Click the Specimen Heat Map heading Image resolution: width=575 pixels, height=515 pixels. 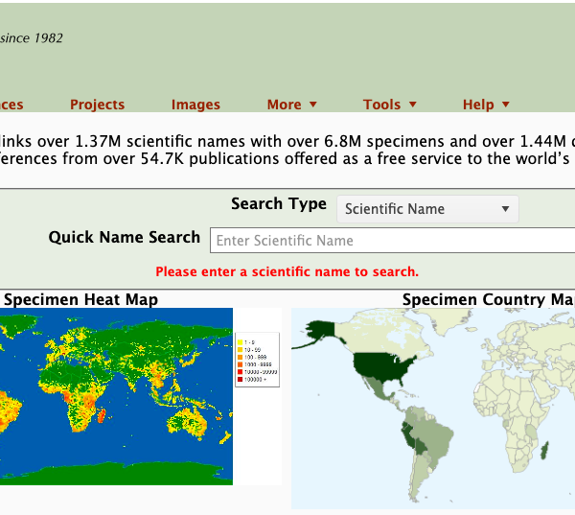[x=80, y=300]
